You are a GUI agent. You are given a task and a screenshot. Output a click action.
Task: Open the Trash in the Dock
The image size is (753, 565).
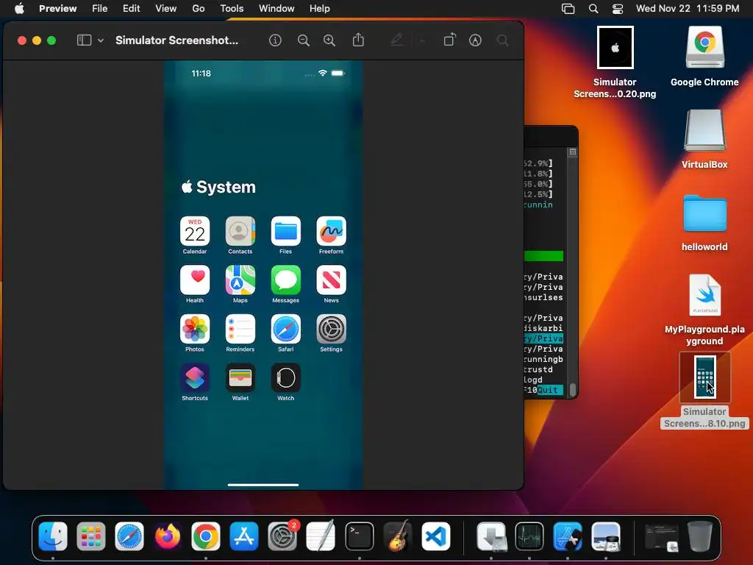pyautogui.click(x=700, y=536)
